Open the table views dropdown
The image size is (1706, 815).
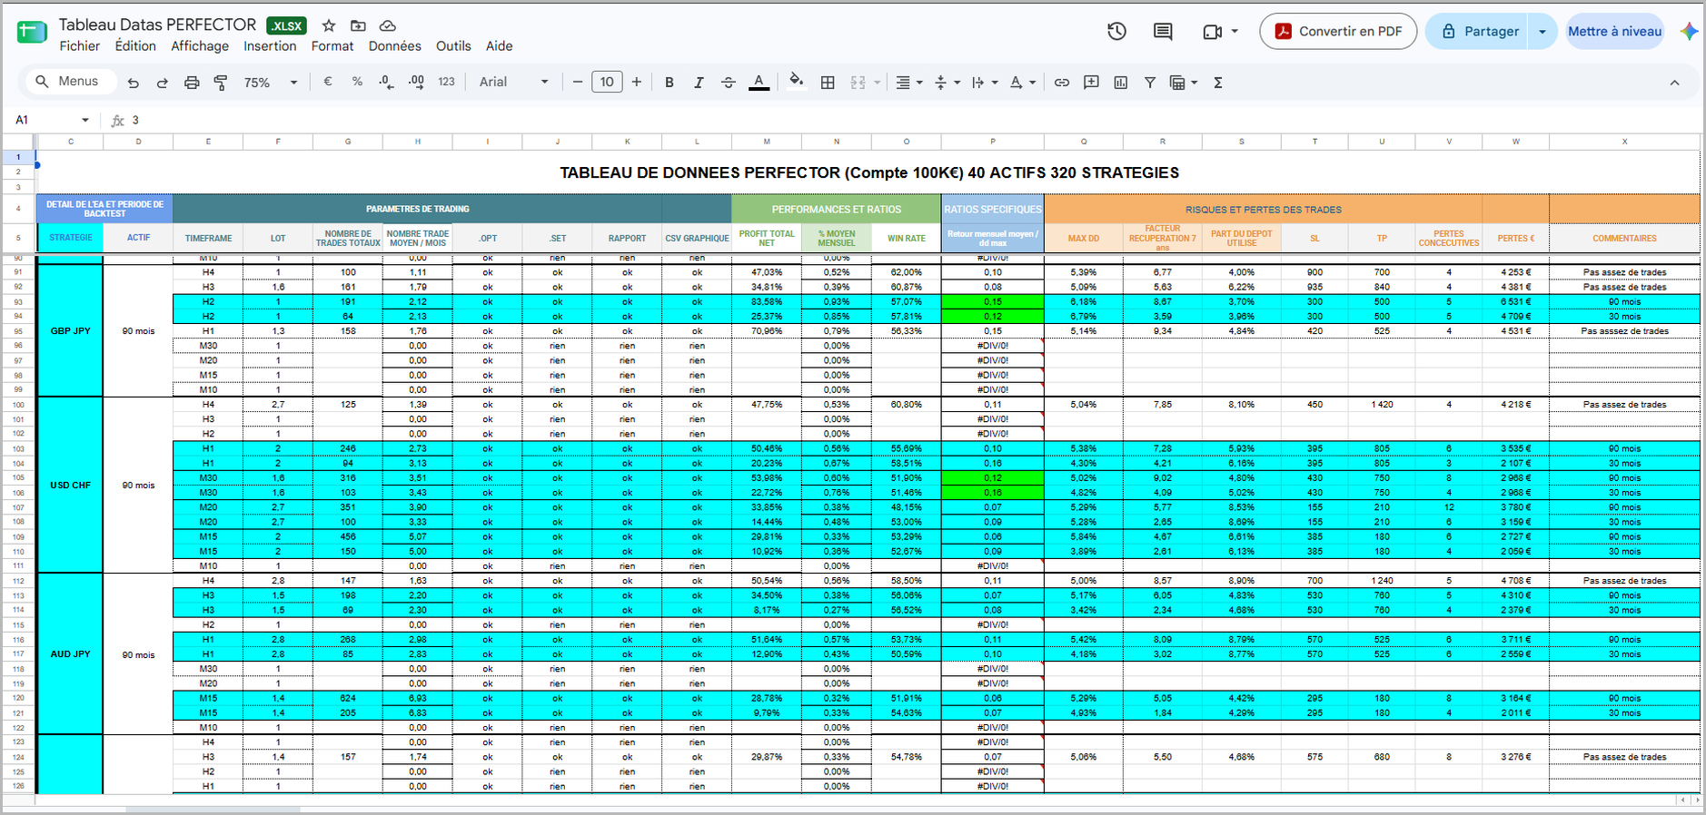[1184, 83]
